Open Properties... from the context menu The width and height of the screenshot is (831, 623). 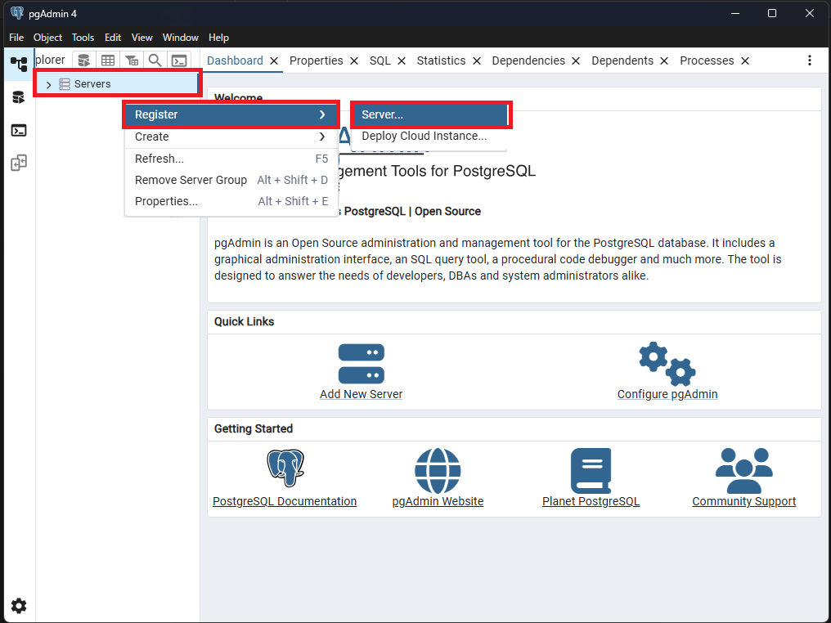click(231, 201)
